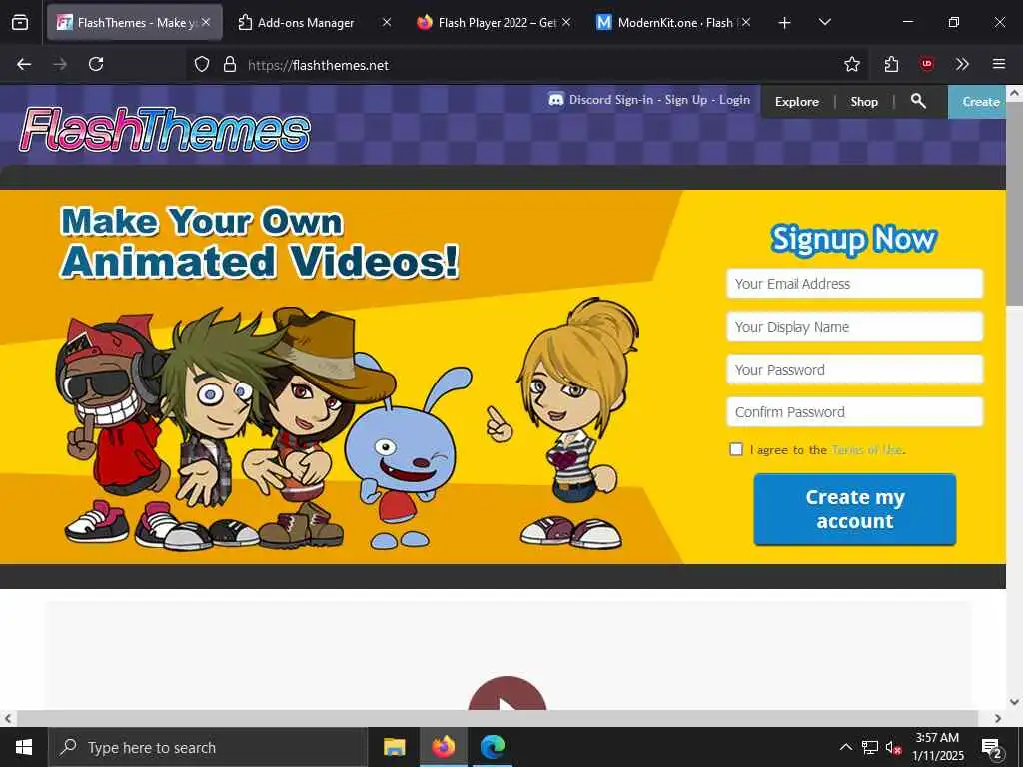Focus the Confirm Password field

855,412
